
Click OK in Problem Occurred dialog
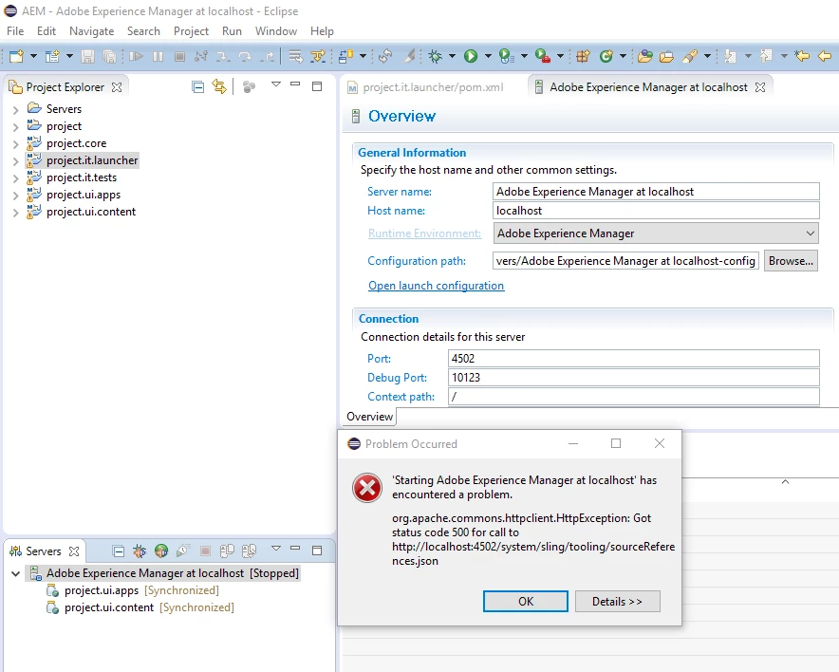point(526,602)
